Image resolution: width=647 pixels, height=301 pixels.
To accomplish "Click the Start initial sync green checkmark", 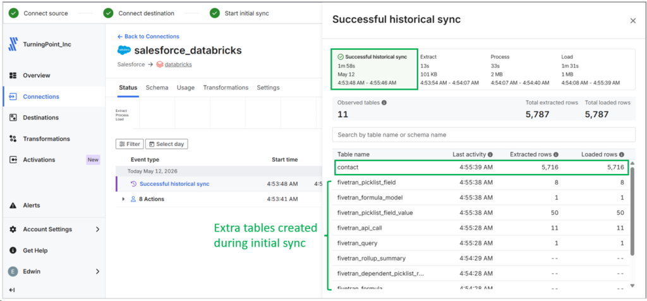I will coord(215,13).
